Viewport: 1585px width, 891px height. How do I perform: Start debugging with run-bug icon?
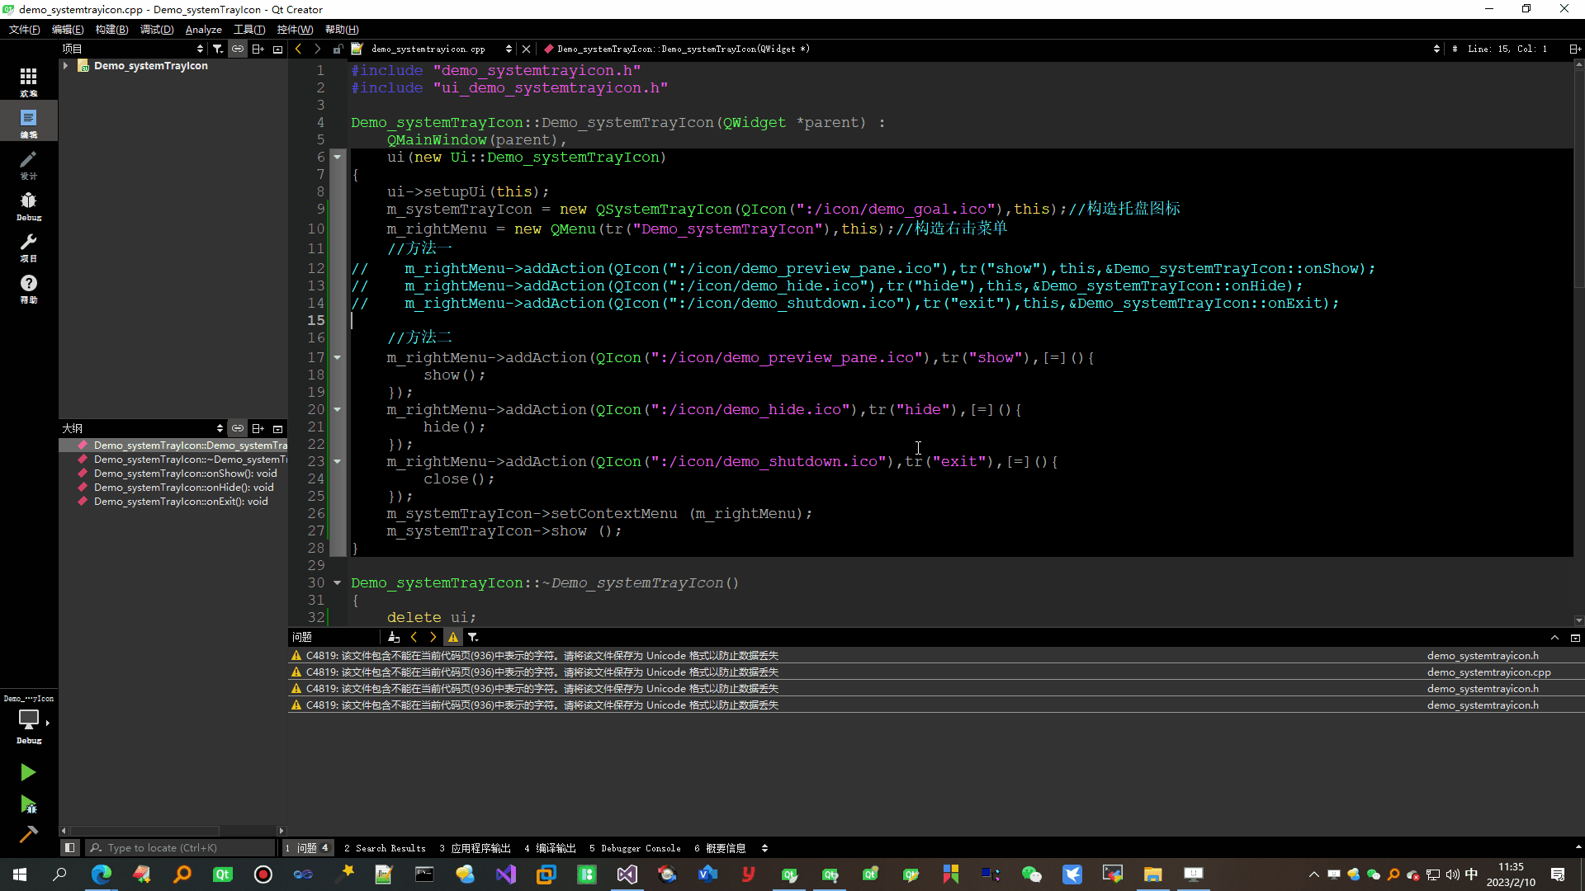[27, 804]
